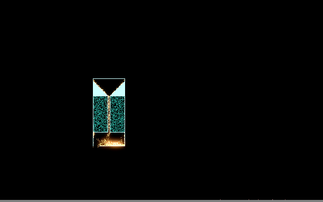323x202 pixels.
Task: Click the empty black funnel opening at top
Action: (x=109, y=84)
